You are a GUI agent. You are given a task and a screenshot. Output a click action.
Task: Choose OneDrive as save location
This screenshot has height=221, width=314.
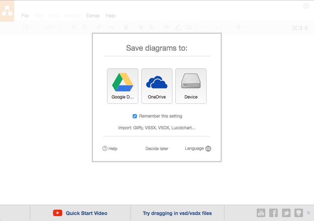(x=157, y=86)
